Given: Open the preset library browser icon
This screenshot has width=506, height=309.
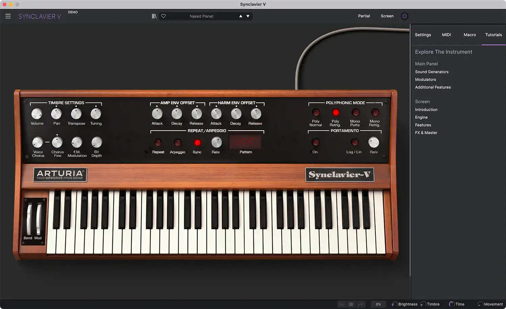Looking at the screenshot, I should tap(154, 16).
